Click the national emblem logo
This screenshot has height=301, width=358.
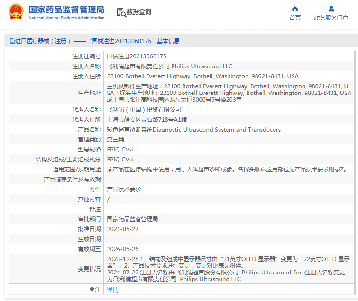click(x=16, y=11)
